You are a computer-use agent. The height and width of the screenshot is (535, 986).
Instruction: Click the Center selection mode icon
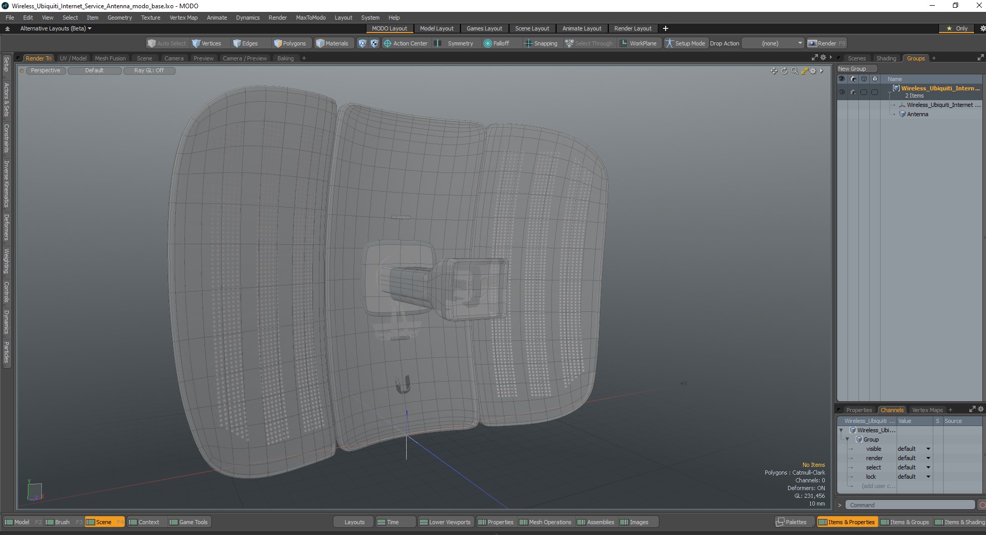[x=374, y=43]
